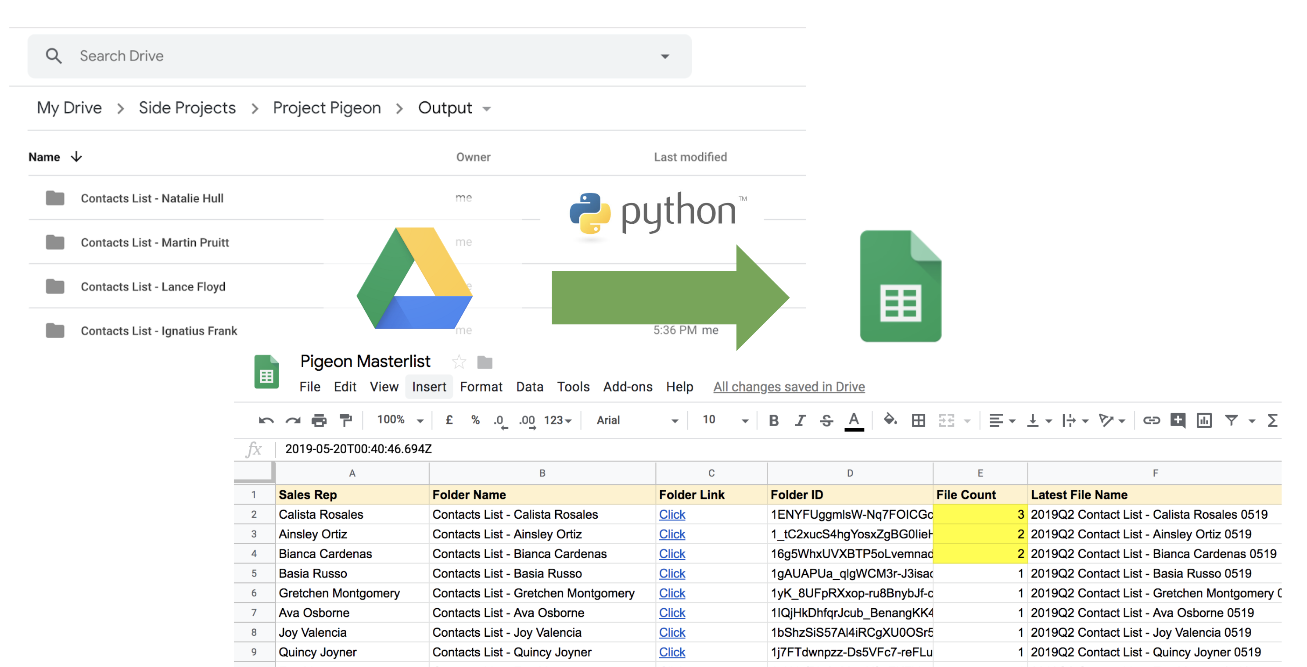1307x667 pixels.
Task: Open the Tools menu
Action: click(x=573, y=387)
